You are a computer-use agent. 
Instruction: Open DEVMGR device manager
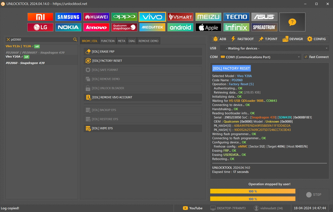(x=293, y=39)
